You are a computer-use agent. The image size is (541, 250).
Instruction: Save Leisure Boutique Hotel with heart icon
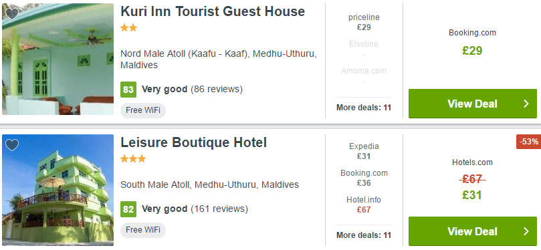(12, 145)
